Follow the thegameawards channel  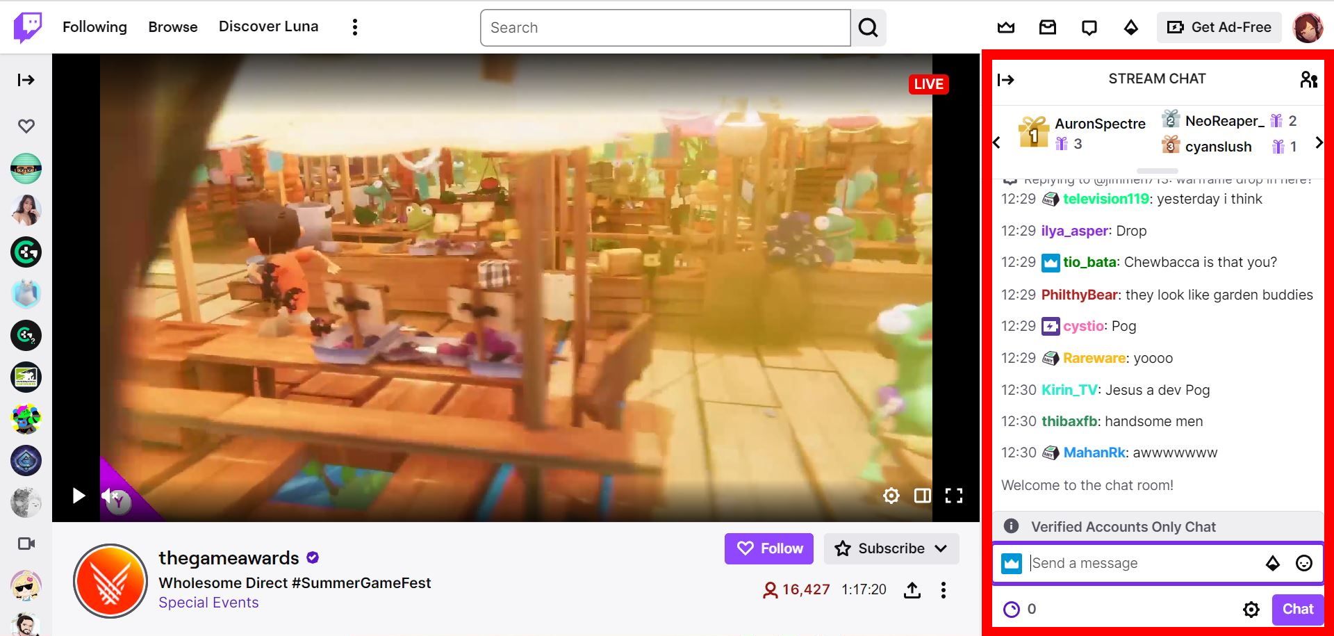pyautogui.click(x=768, y=548)
